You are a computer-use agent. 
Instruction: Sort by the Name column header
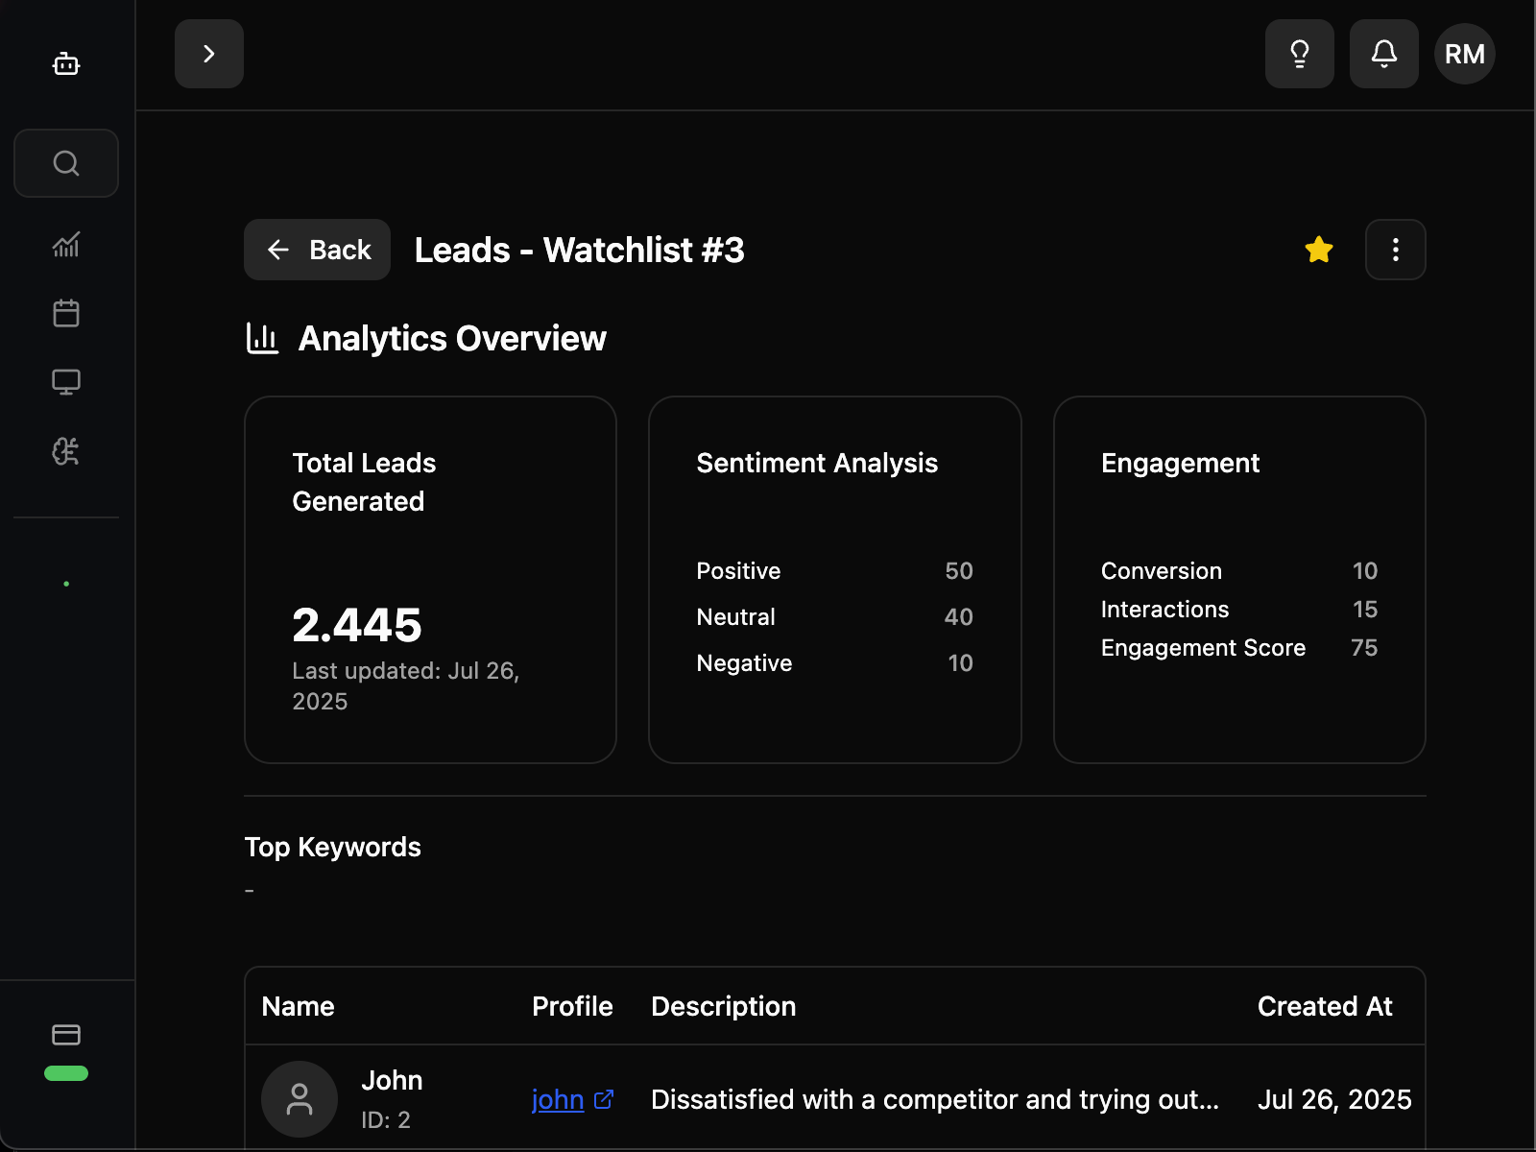(298, 1006)
